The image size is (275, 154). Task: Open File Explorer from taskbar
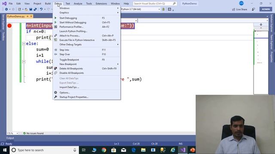tap(143, 150)
